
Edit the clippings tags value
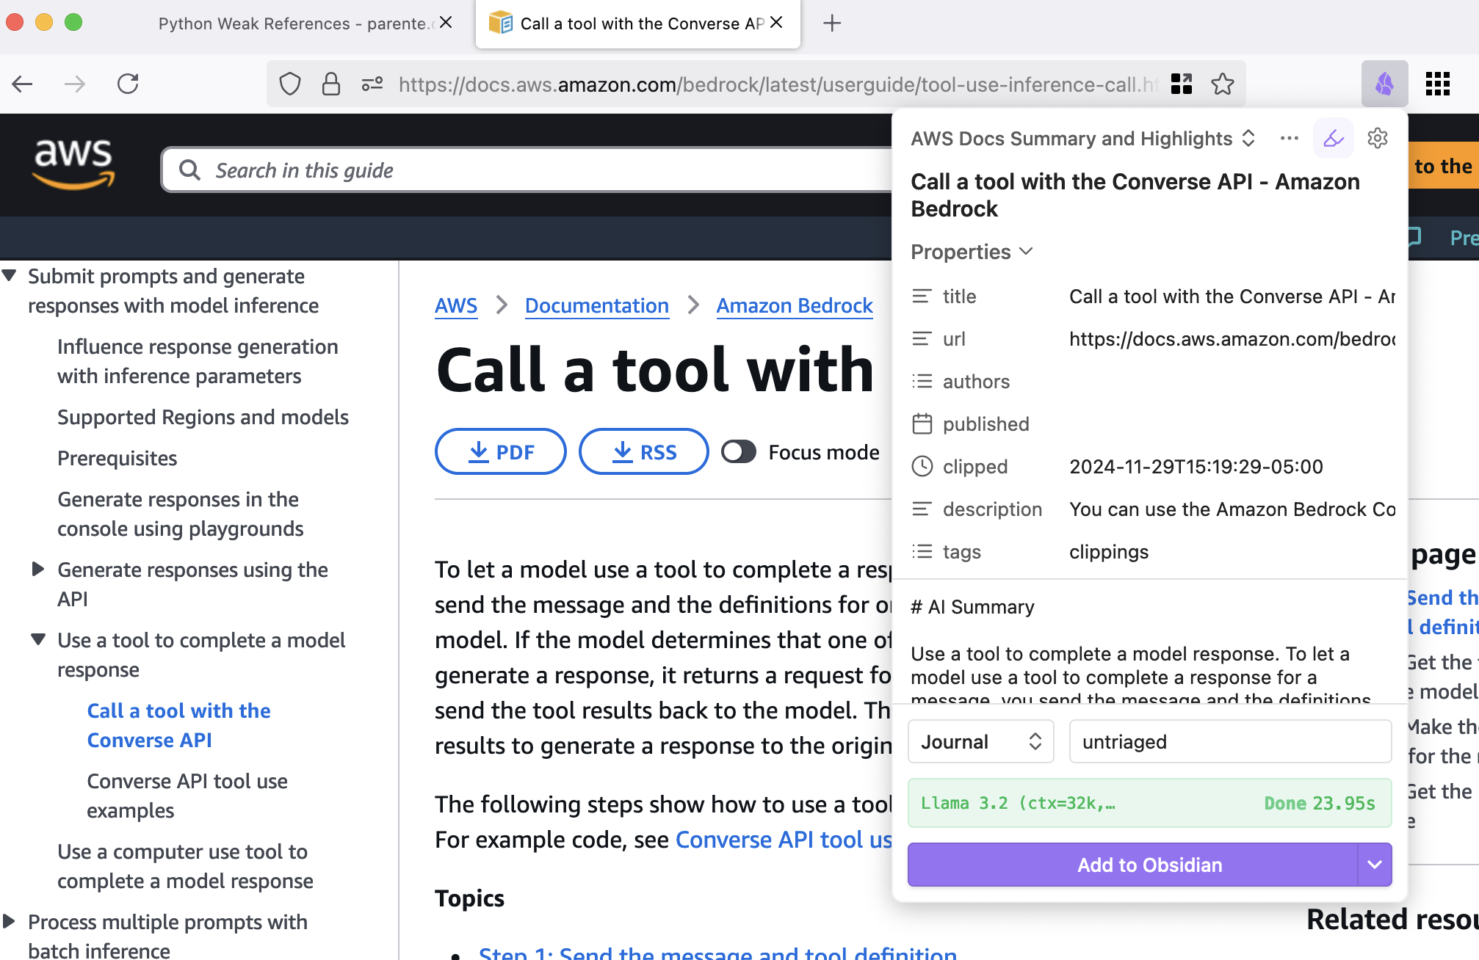1109,552
